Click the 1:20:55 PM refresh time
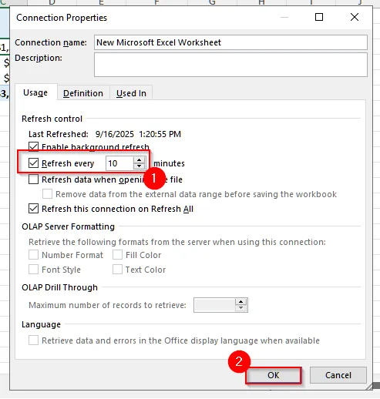The width and height of the screenshot is (380, 399). (160, 134)
